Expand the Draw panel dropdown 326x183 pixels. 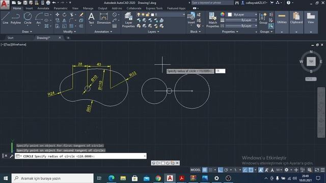pyautogui.click(x=27, y=32)
